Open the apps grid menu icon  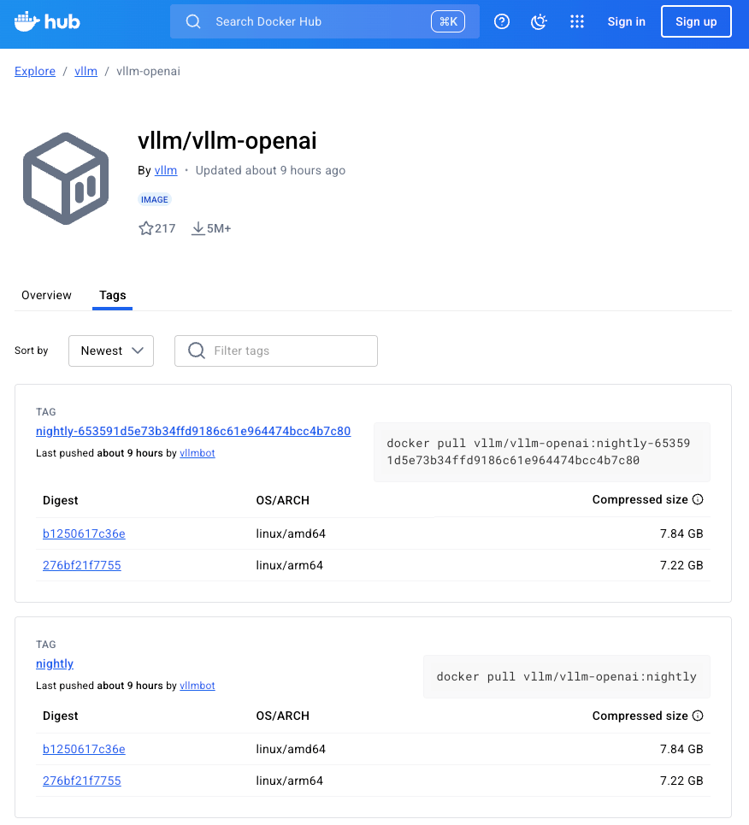(577, 21)
